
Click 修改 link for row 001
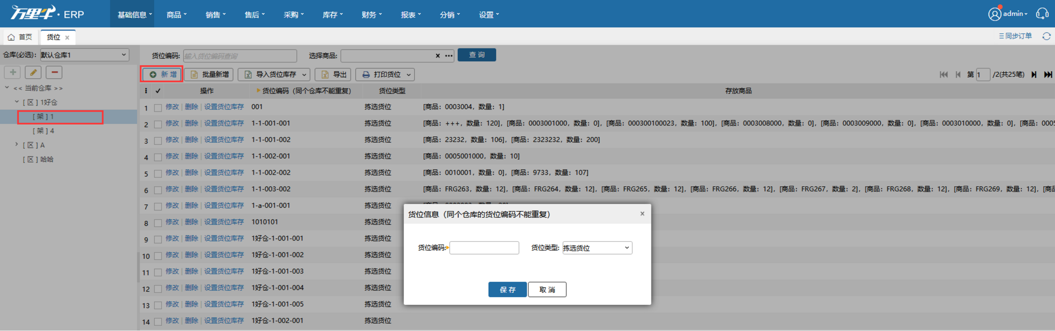172,107
